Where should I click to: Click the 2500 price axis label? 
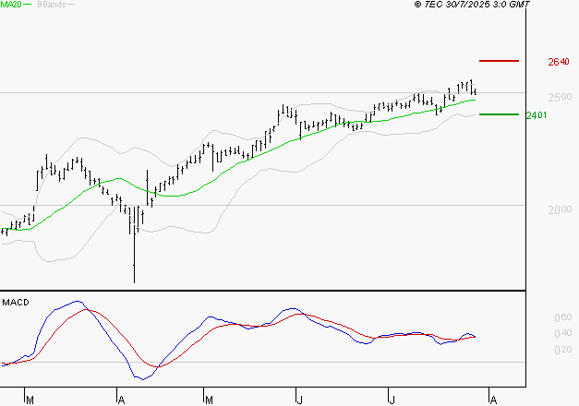coord(560,97)
